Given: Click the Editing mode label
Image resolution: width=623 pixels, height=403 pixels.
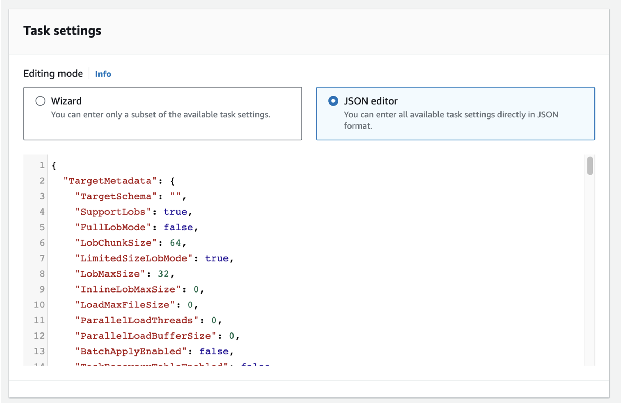Looking at the screenshot, I should [53, 74].
